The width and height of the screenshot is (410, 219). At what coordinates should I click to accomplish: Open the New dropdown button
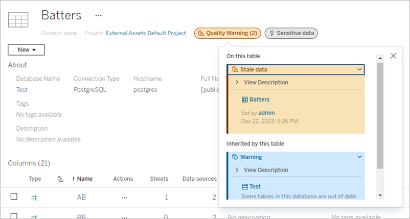point(26,50)
